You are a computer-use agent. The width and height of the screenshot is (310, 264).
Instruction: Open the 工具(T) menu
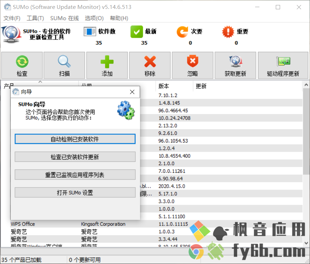(35, 18)
